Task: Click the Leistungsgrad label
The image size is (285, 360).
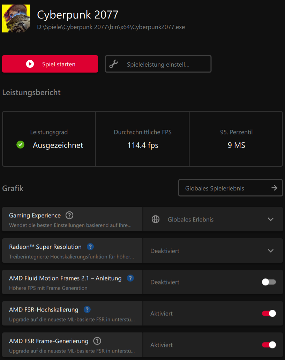Action: [x=49, y=132]
